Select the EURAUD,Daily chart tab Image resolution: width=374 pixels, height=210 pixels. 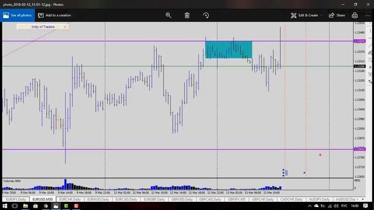coord(98,199)
